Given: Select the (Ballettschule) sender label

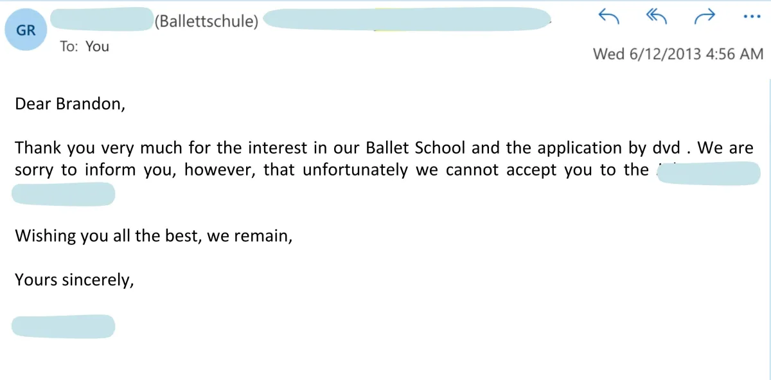Looking at the screenshot, I should 206,21.
